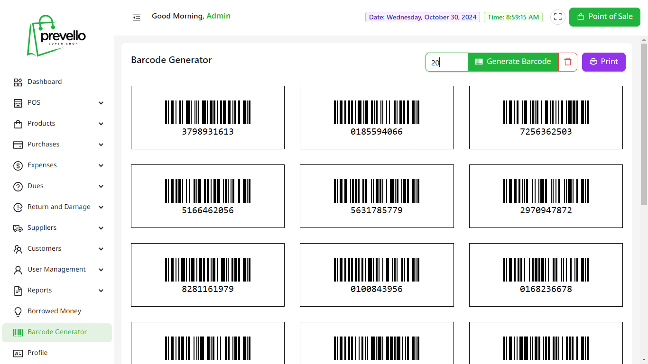Select barcode card 2970947872
Image resolution: width=648 pixels, height=364 pixels.
click(546, 196)
